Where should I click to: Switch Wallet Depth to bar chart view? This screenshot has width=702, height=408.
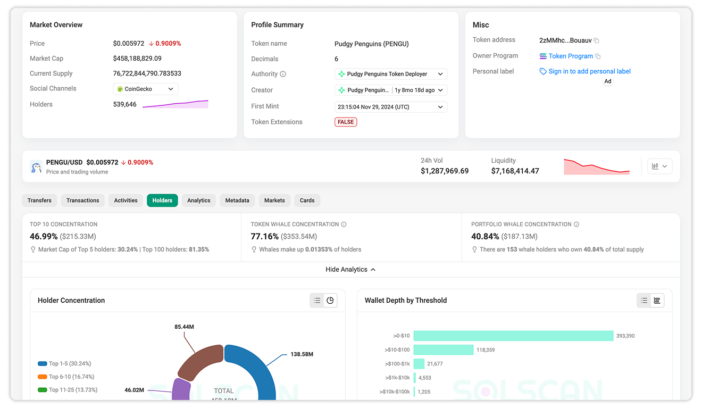pyautogui.click(x=657, y=301)
